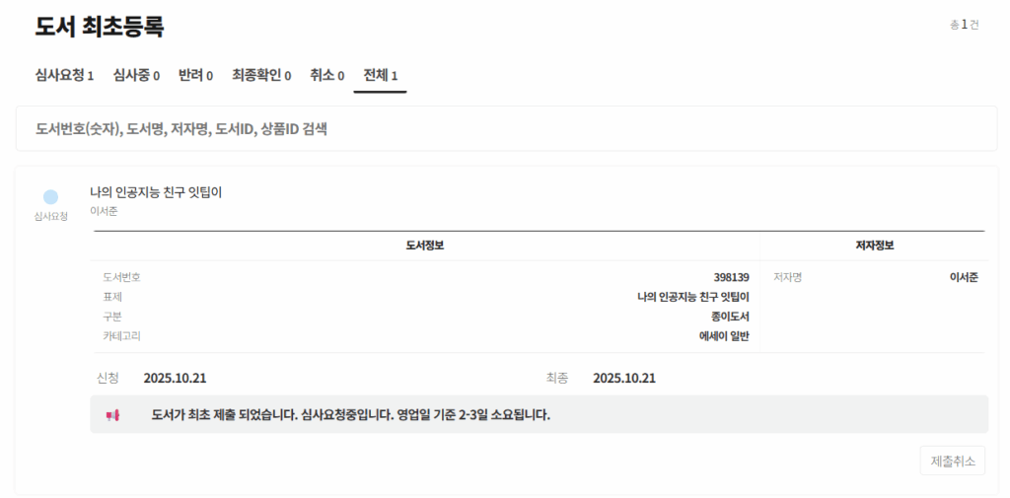Click the light blue 심사요청 status circle

(x=51, y=197)
